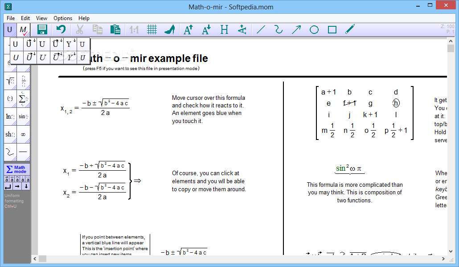Decrease font size with A-down icon
The width and height of the screenshot is (459, 267).
[x=206, y=29]
